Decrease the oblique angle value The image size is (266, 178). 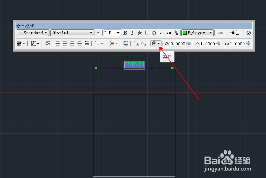[189, 45]
